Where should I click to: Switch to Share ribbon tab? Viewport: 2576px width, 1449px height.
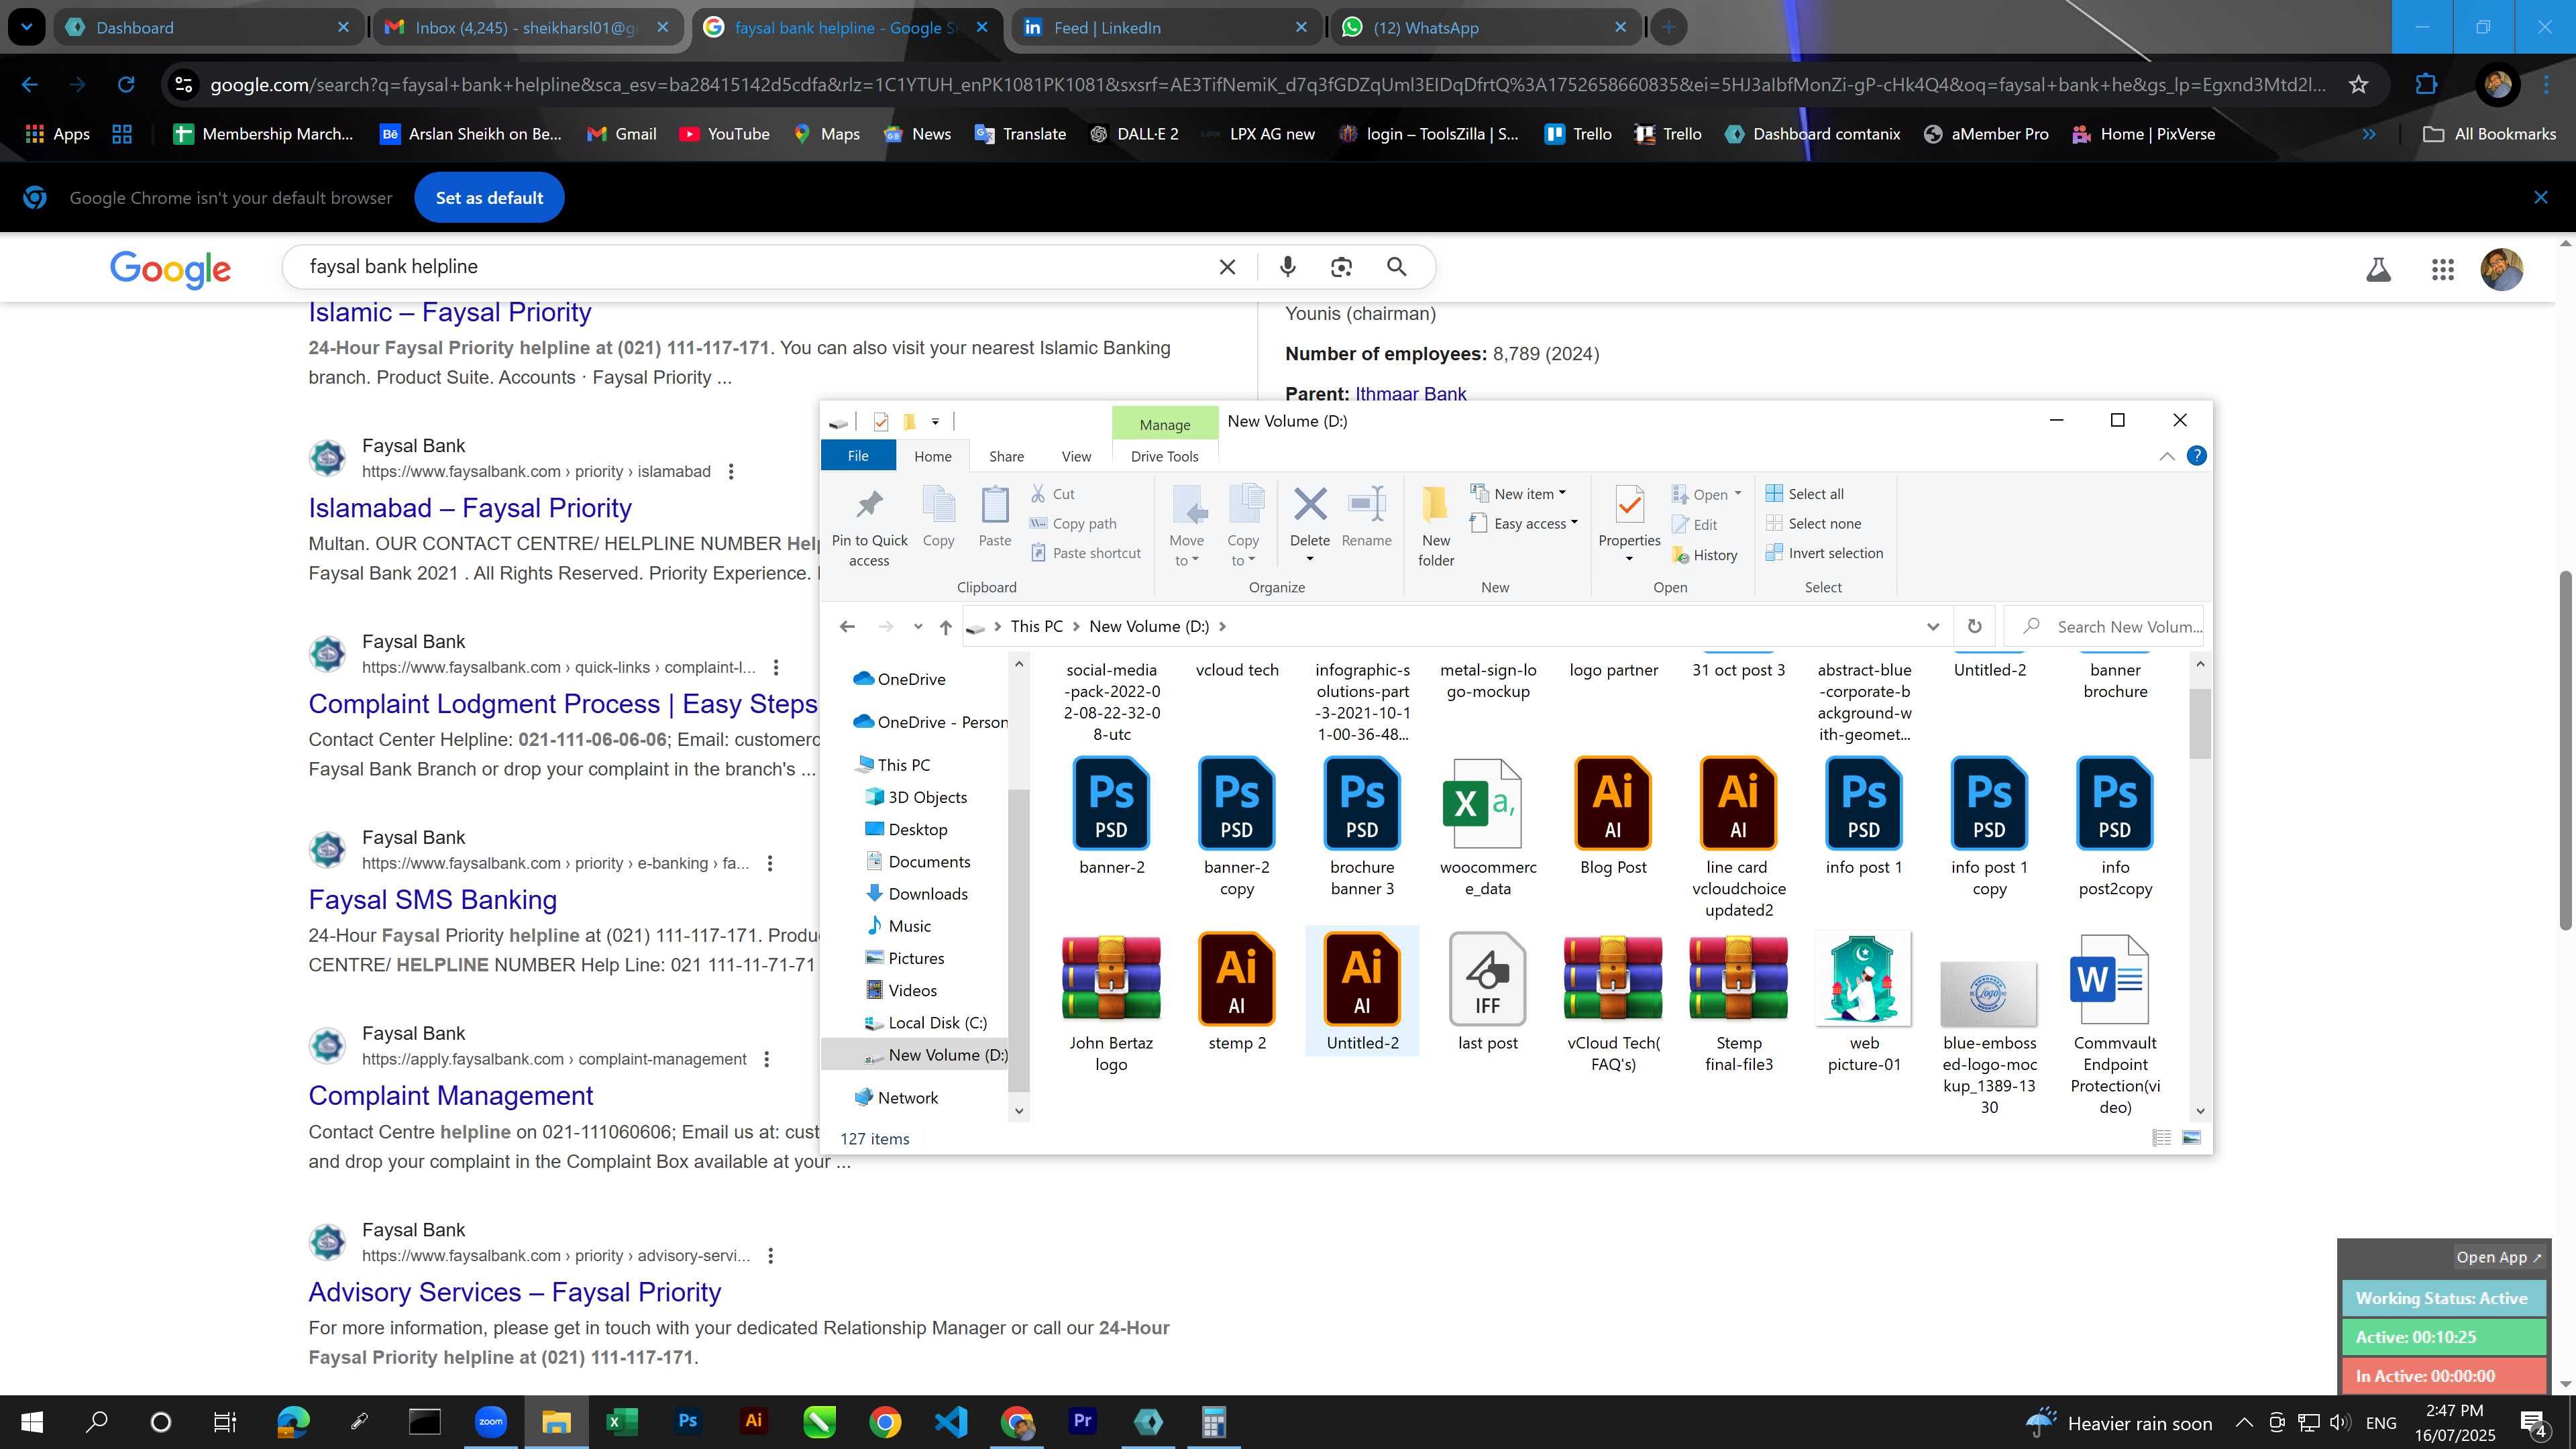pyautogui.click(x=1006, y=456)
